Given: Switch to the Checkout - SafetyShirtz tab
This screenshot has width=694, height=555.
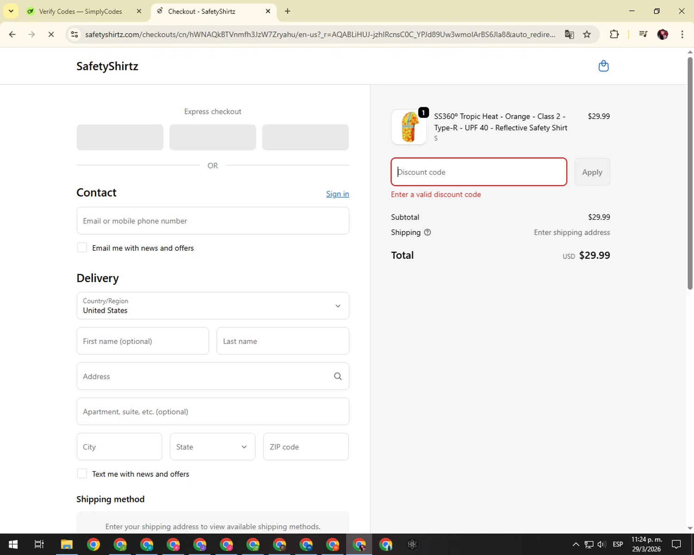Looking at the screenshot, I should pos(201,11).
